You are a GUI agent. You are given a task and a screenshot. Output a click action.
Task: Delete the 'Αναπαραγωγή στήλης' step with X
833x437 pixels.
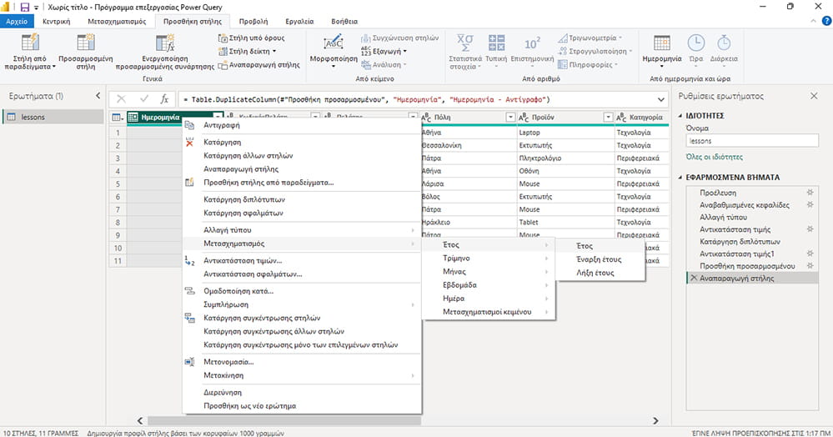(x=693, y=278)
